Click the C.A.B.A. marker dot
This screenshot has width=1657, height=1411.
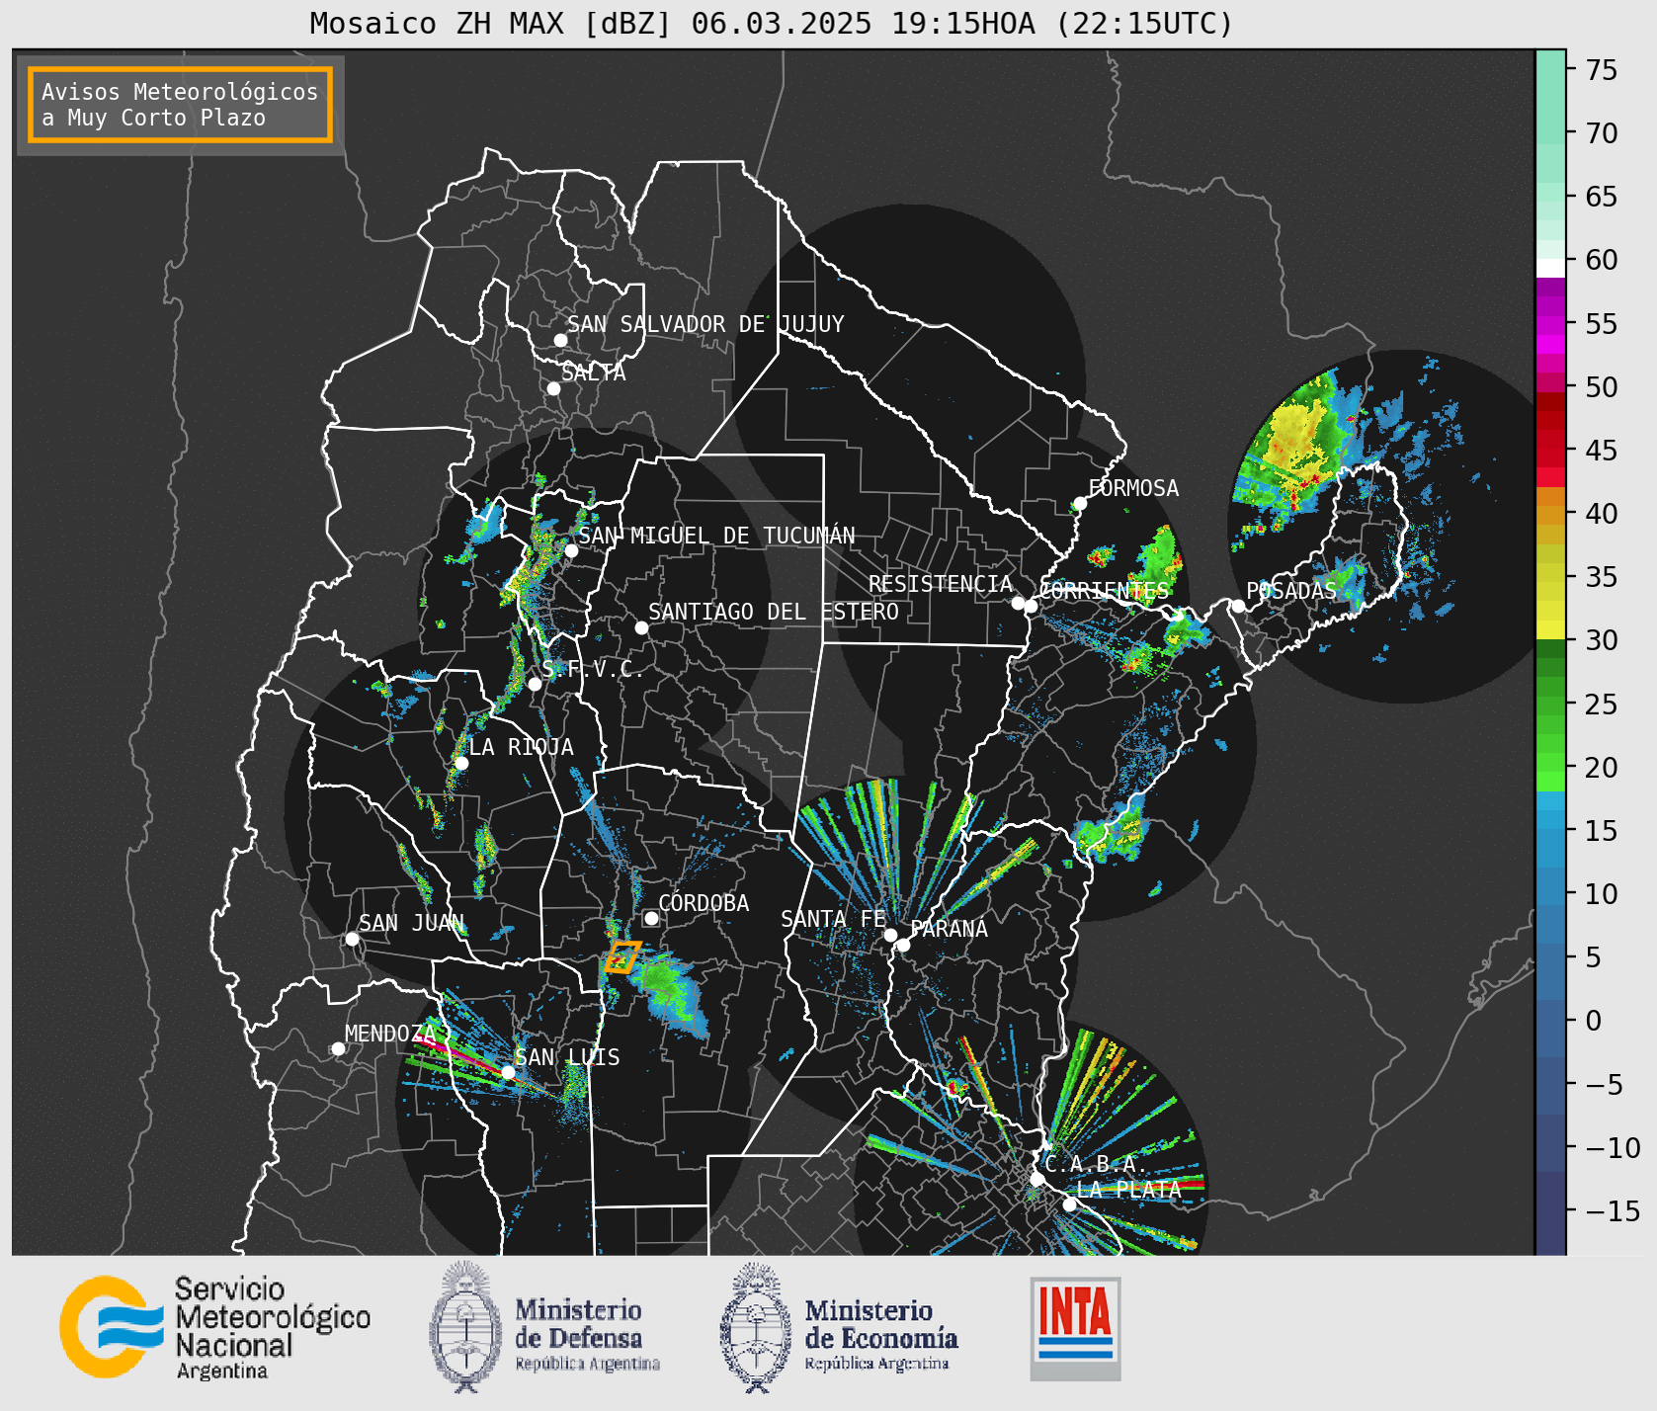(1036, 1179)
